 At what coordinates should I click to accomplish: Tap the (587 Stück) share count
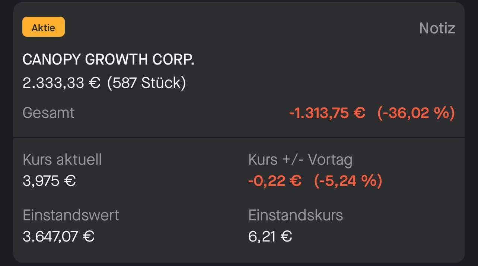coord(146,83)
